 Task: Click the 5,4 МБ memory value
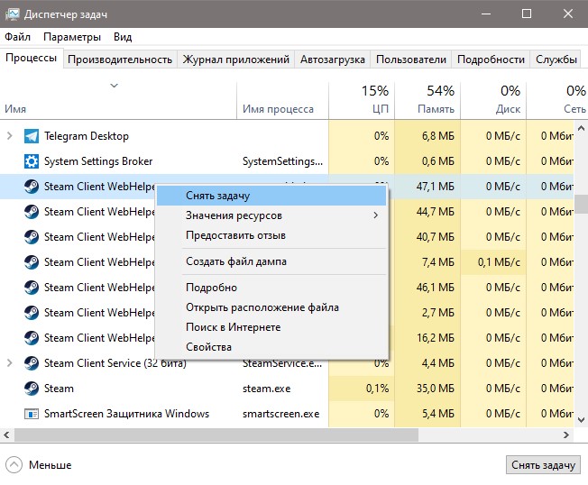coord(438,414)
